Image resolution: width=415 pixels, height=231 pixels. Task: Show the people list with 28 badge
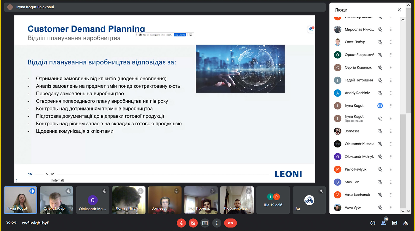(x=384, y=223)
